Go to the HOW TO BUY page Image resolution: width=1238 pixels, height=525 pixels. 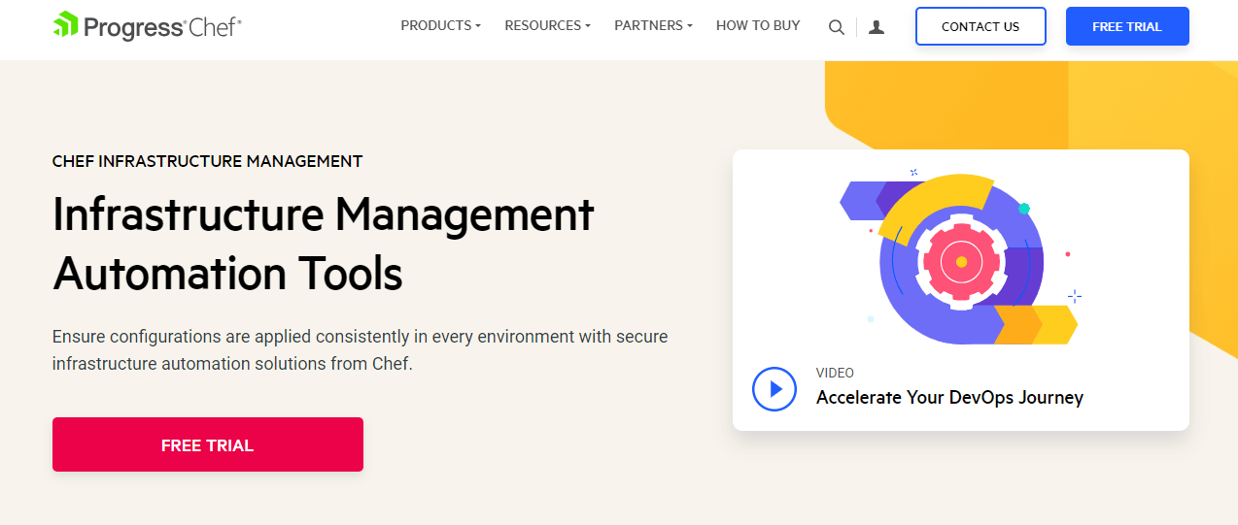(x=758, y=26)
